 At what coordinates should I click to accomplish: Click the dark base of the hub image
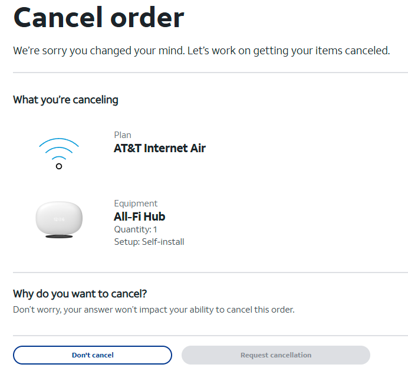pos(59,237)
